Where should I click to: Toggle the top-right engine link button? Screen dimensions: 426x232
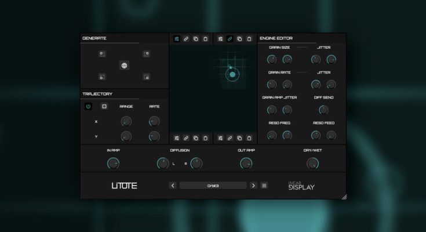230,39
